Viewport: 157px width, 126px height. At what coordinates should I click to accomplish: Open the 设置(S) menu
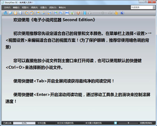[x=43, y=8]
